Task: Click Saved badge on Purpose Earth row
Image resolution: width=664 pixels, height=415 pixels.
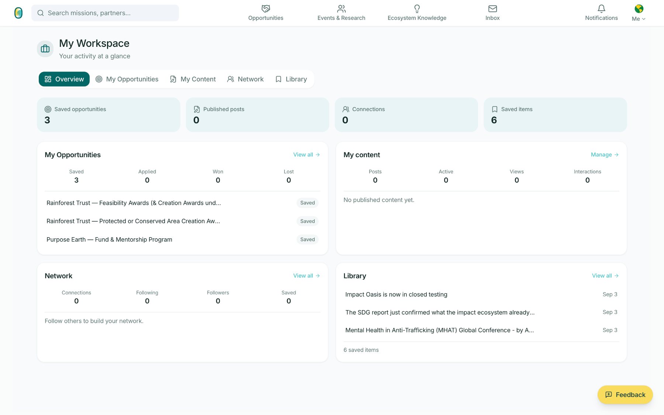Action: [308, 239]
